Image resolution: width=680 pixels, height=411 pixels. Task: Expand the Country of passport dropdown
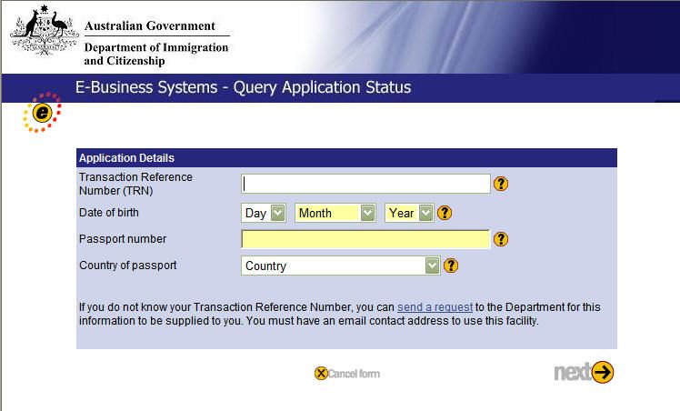coord(340,266)
